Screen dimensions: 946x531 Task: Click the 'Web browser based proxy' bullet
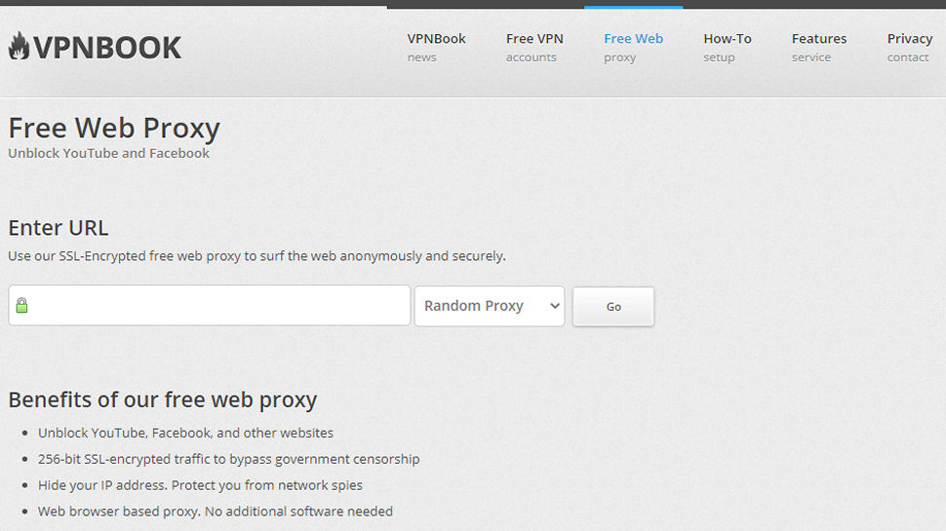point(216,512)
